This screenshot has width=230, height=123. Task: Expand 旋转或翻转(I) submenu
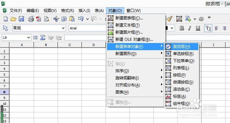point(136,78)
